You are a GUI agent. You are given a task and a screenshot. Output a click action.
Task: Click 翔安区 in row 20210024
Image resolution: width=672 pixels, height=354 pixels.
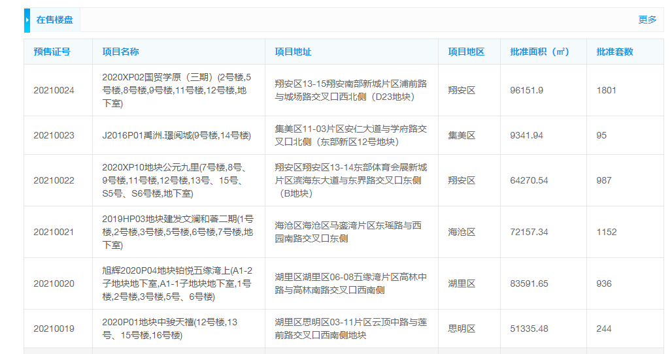click(x=462, y=90)
